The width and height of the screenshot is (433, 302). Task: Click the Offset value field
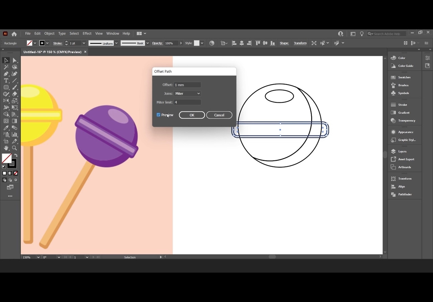point(188,85)
